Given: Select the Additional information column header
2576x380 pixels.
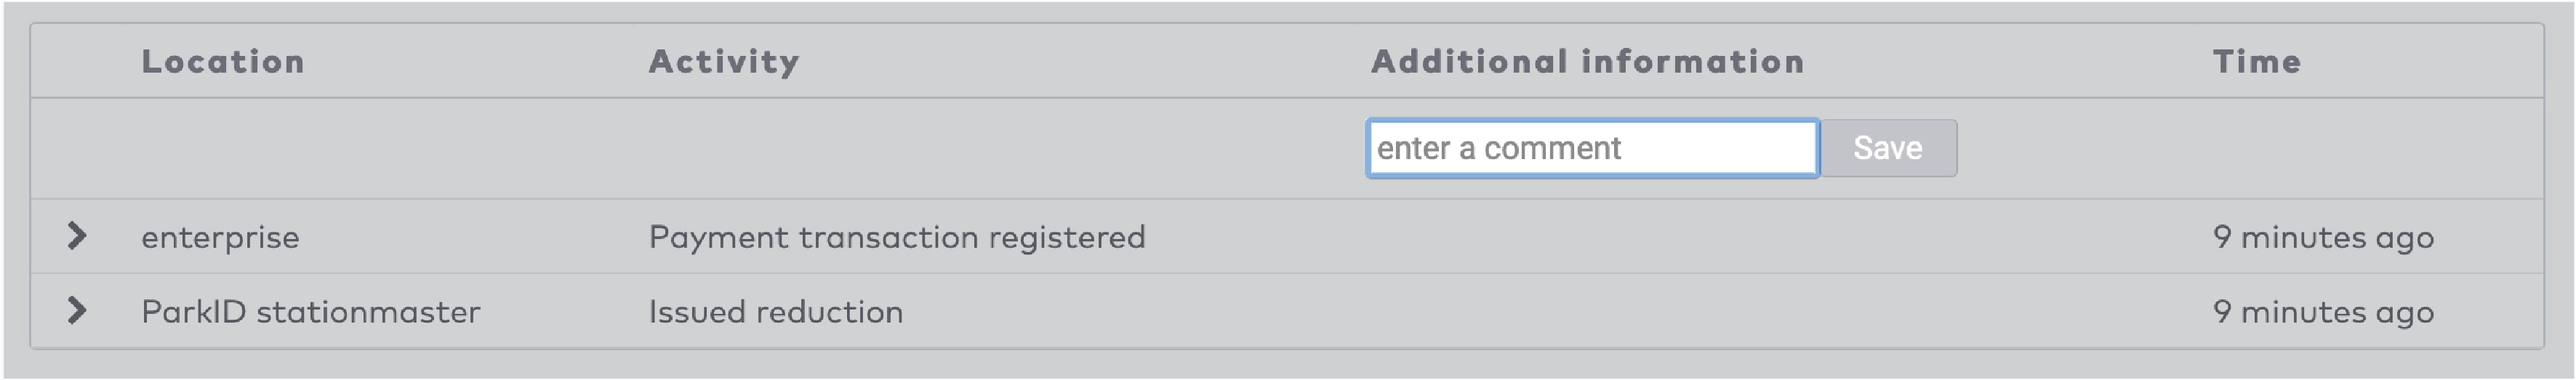Looking at the screenshot, I should (1587, 61).
